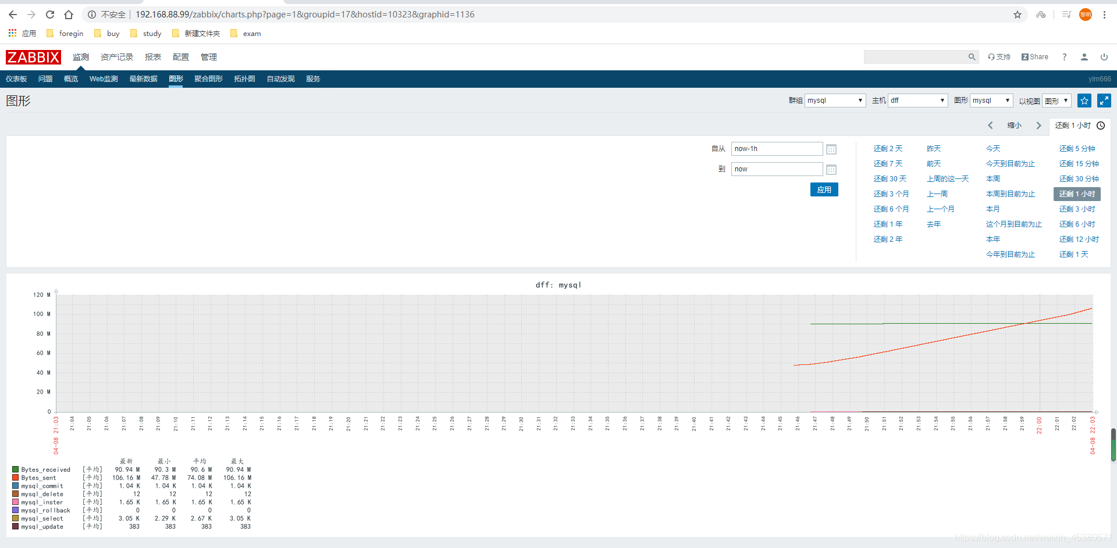Open the help question mark icon
1117x548 pixels.
coord(1064,57)
